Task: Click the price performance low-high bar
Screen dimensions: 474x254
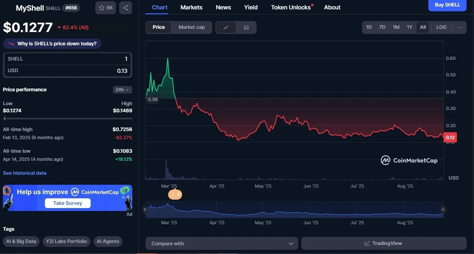Action: (x=67, y=119)
